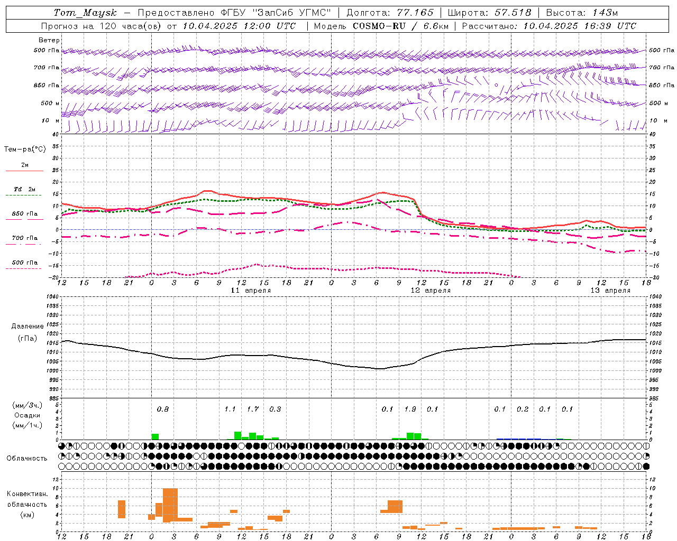
Task: Click the Долгота: 77.165 longitude value
Action: (390, 13)
